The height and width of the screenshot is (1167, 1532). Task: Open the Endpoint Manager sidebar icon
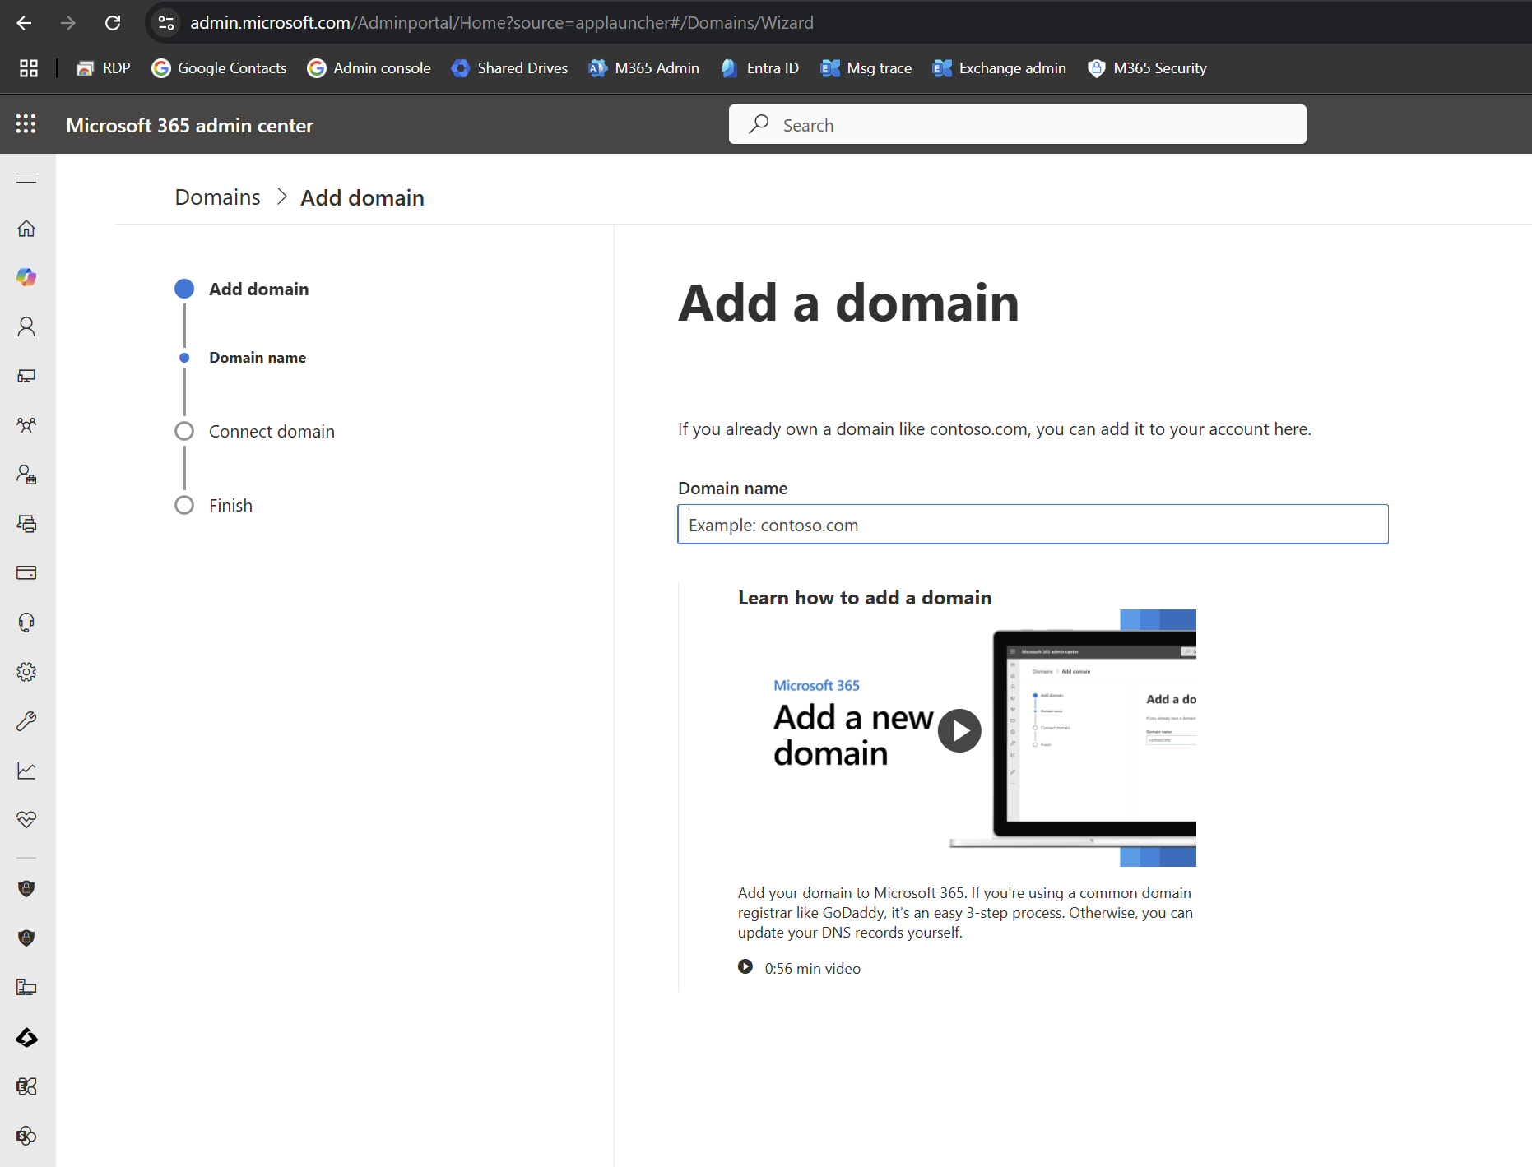coord(26,987)
